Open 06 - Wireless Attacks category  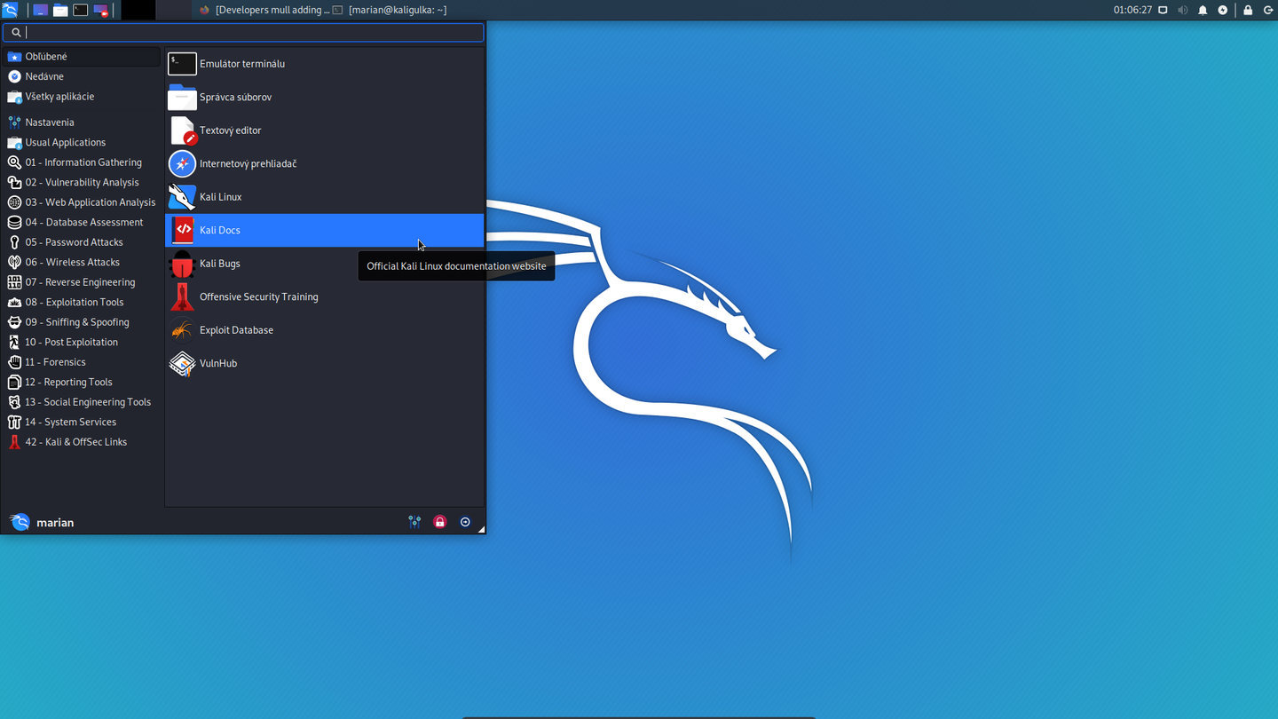(x=82, y=262)
